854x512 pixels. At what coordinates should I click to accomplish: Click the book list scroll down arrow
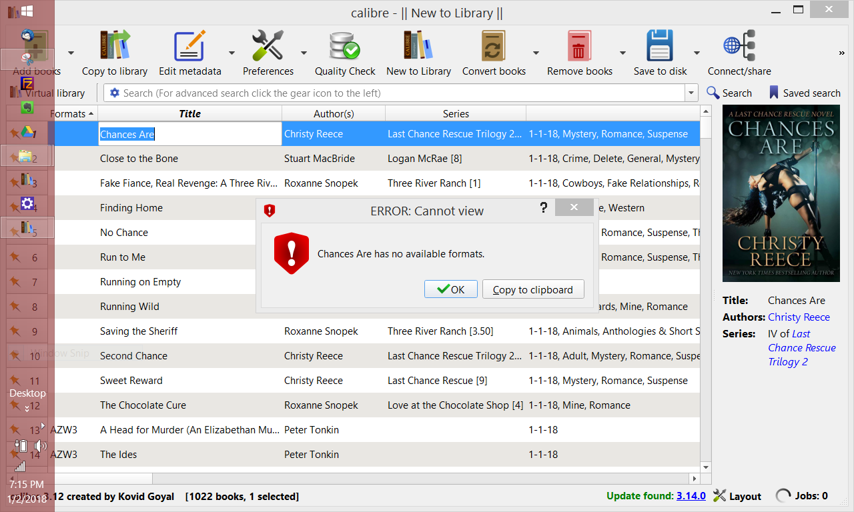tap(706, 467)
